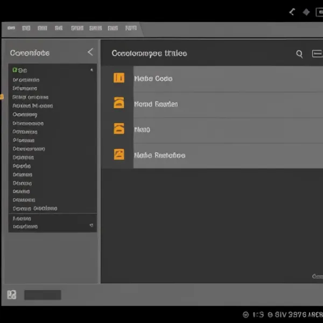The image size is (323, 323).
Task: Click the status bar text containing "3976"
Action: coord(299,314)
